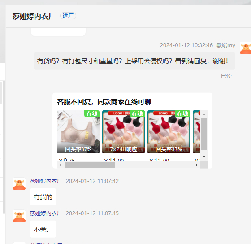Open the beige bra product thumbnail
The width and height of the screenshot is (251, 244).
point(78,131)
